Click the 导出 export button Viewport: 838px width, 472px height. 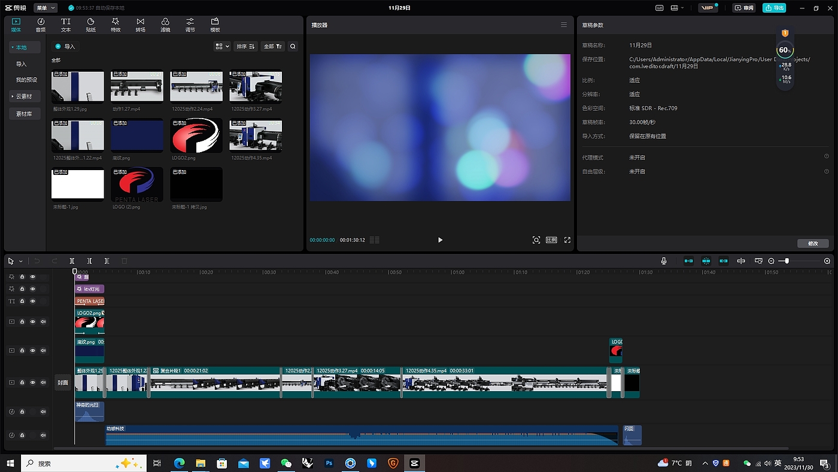(774, 8)
